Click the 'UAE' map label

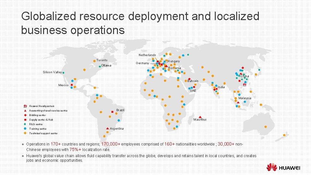click(x=193, y=90)
